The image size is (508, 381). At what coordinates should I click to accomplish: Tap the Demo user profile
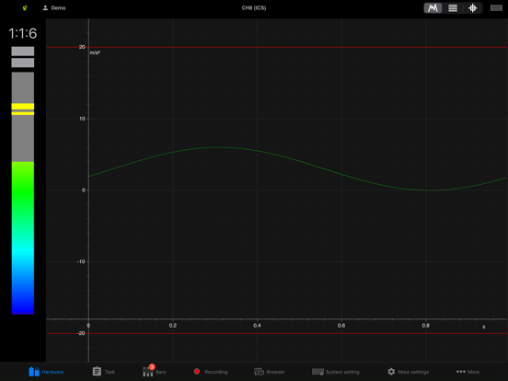[x=53, y=7]
